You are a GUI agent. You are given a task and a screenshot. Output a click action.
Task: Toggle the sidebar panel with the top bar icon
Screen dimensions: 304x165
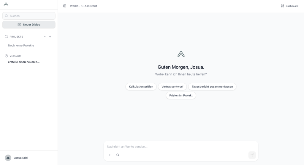pyautogui.click(x=65, y=6)
